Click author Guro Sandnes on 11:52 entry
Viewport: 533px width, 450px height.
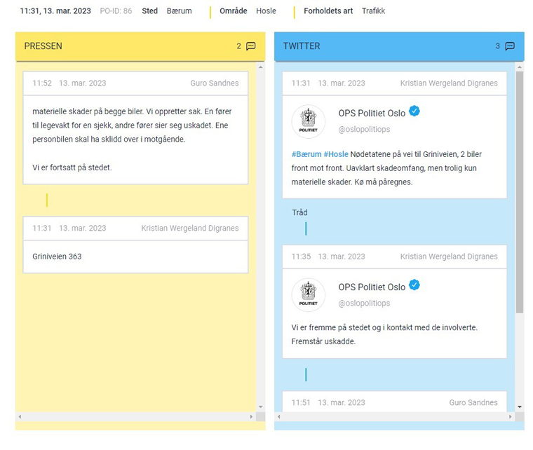(x=215, y=83)
